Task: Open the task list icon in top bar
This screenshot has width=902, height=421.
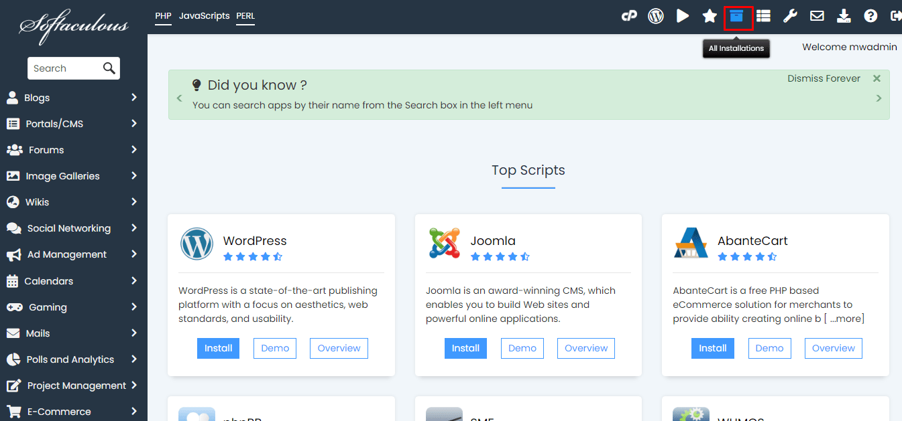Action: click(763, 16)
